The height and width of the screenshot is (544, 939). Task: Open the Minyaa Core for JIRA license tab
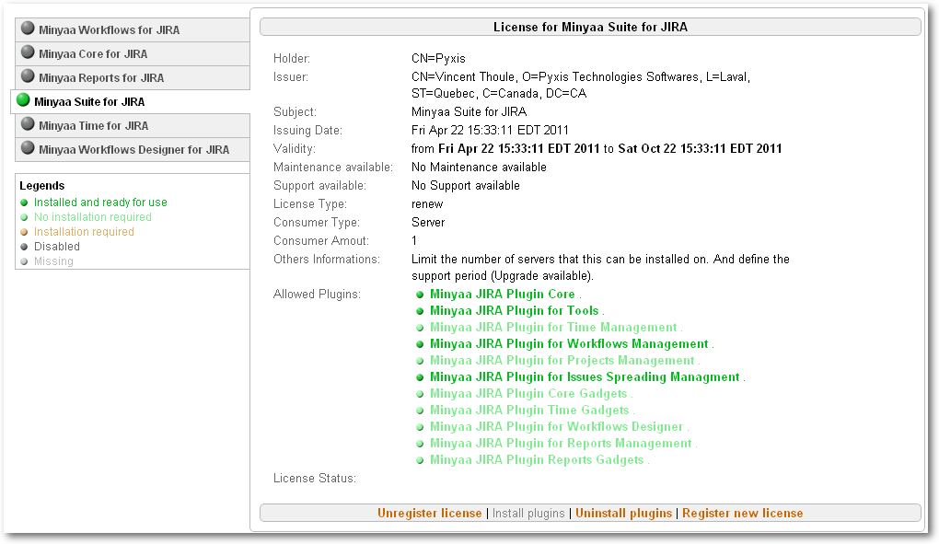coord(133,54)
